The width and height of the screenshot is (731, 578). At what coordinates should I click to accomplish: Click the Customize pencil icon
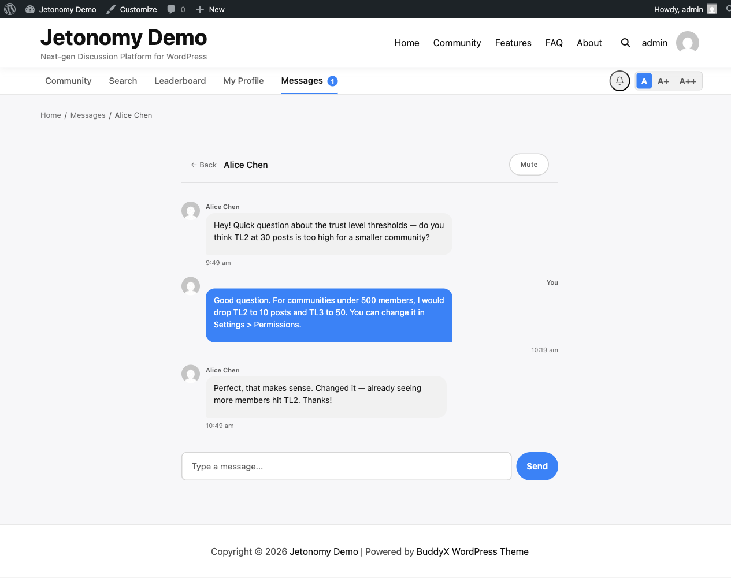pyautogui.click(x=110, y=9)
